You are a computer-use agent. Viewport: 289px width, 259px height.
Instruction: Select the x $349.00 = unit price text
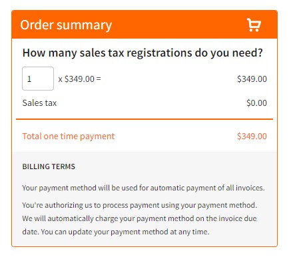click(x=79, y=79)
